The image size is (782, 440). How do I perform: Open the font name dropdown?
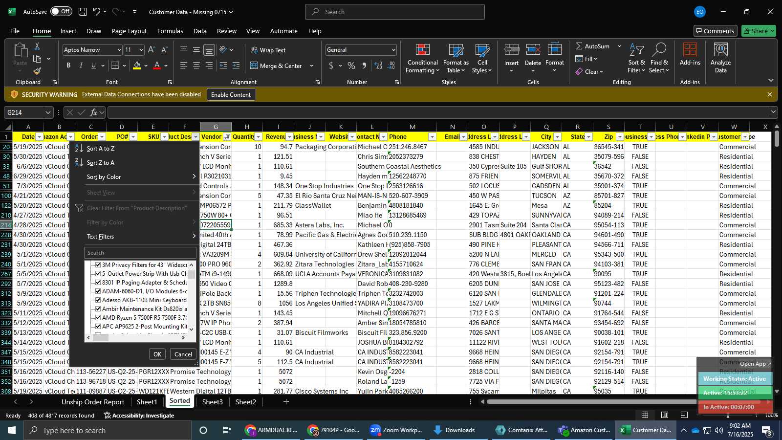pos(119,50)
